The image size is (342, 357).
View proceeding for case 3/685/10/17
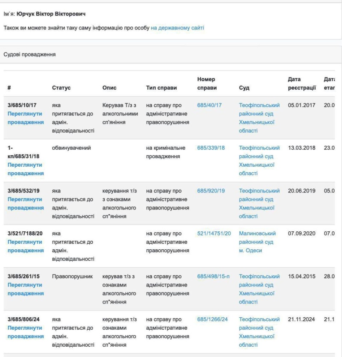26,118
